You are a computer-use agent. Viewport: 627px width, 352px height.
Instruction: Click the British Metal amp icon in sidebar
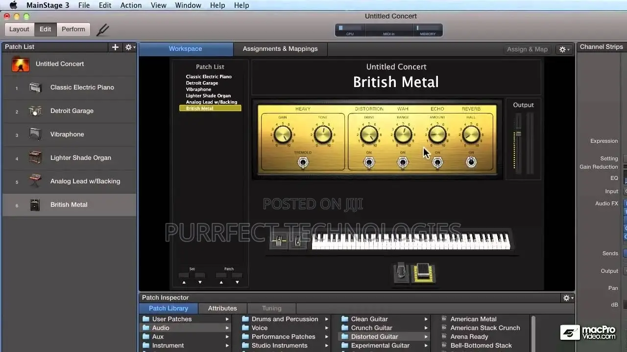point(35,205)
